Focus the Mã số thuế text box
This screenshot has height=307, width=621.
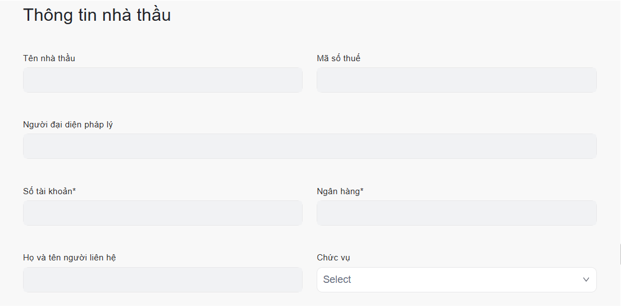[456, 80]
